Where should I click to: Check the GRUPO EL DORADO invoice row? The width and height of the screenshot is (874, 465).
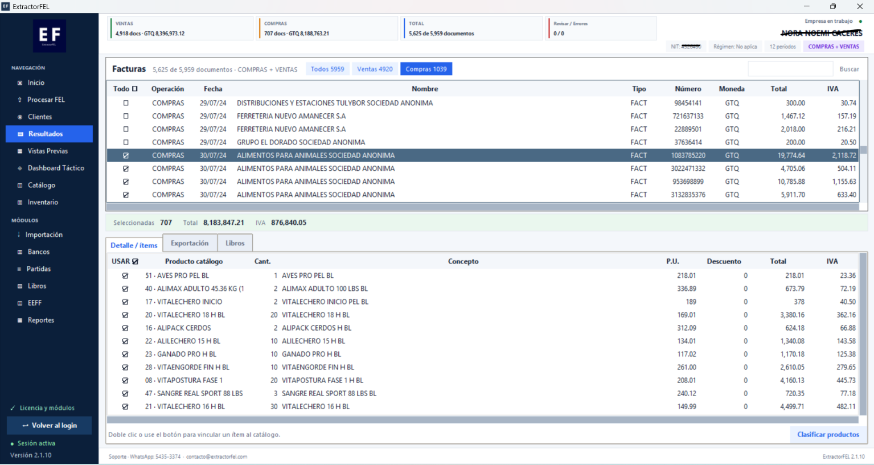[126, 142]
